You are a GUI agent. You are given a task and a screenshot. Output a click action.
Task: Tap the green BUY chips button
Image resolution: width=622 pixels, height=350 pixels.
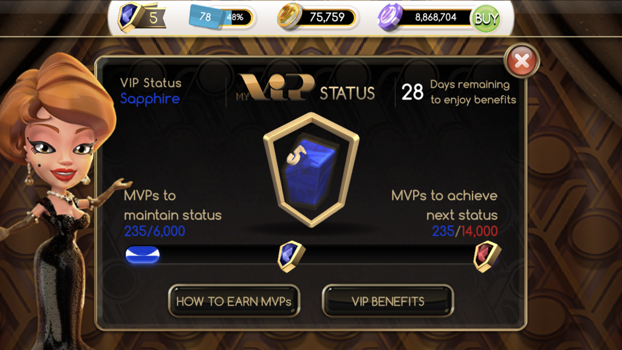point(486,18)
